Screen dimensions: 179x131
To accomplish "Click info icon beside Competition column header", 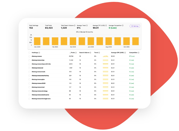I will click(139, 53).
